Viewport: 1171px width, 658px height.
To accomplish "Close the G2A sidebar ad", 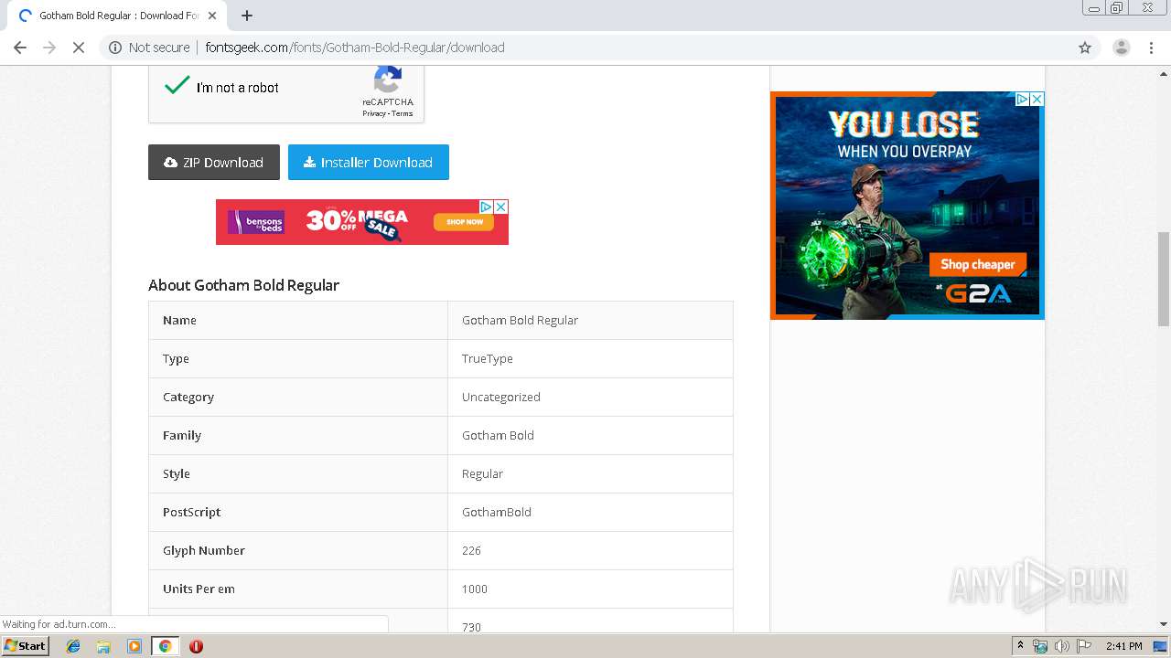I will [1037, 99].
